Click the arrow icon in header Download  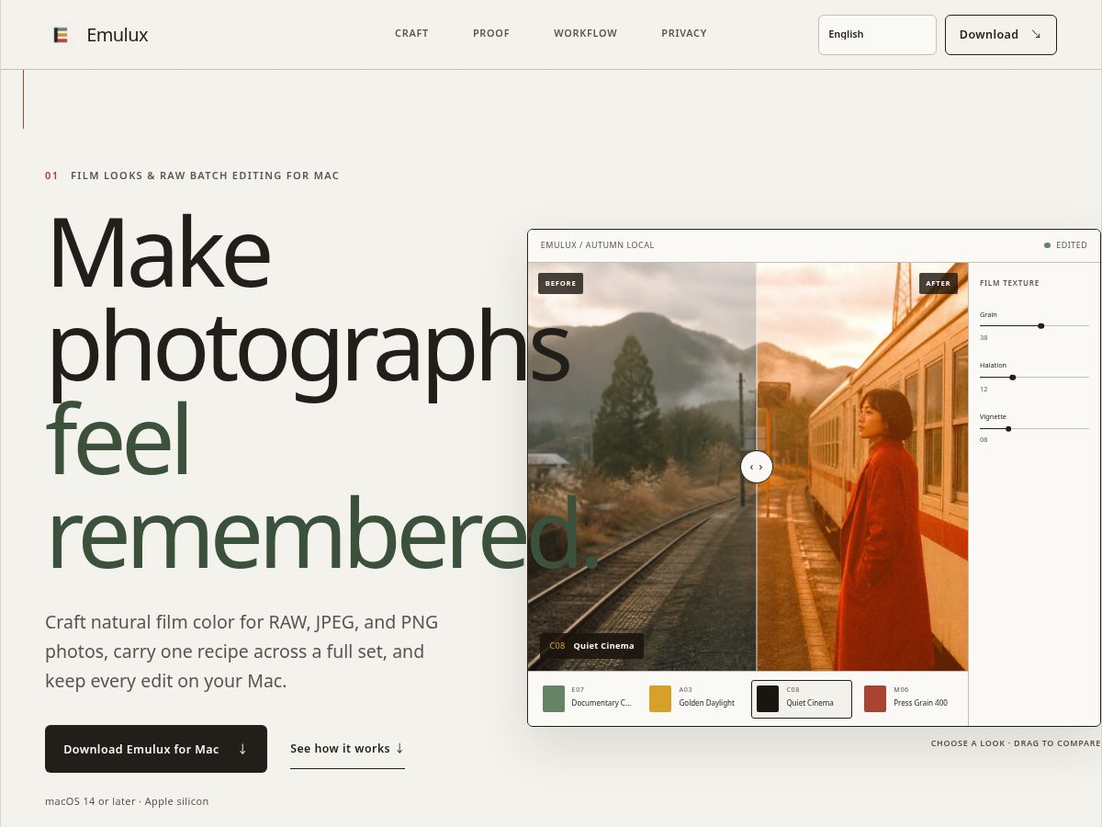click(1036, 34)
